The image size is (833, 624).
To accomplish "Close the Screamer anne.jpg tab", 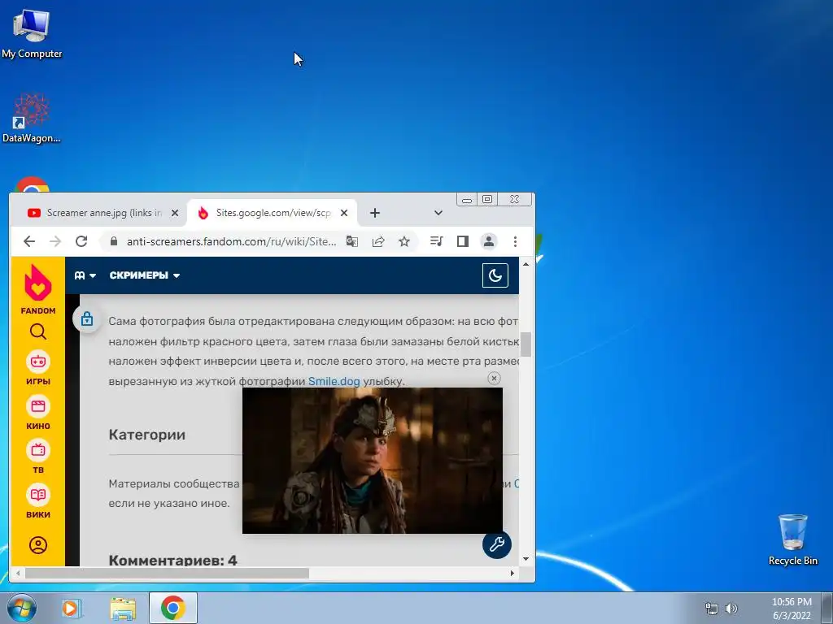I will pyautogui.click(x=175, y=213).
